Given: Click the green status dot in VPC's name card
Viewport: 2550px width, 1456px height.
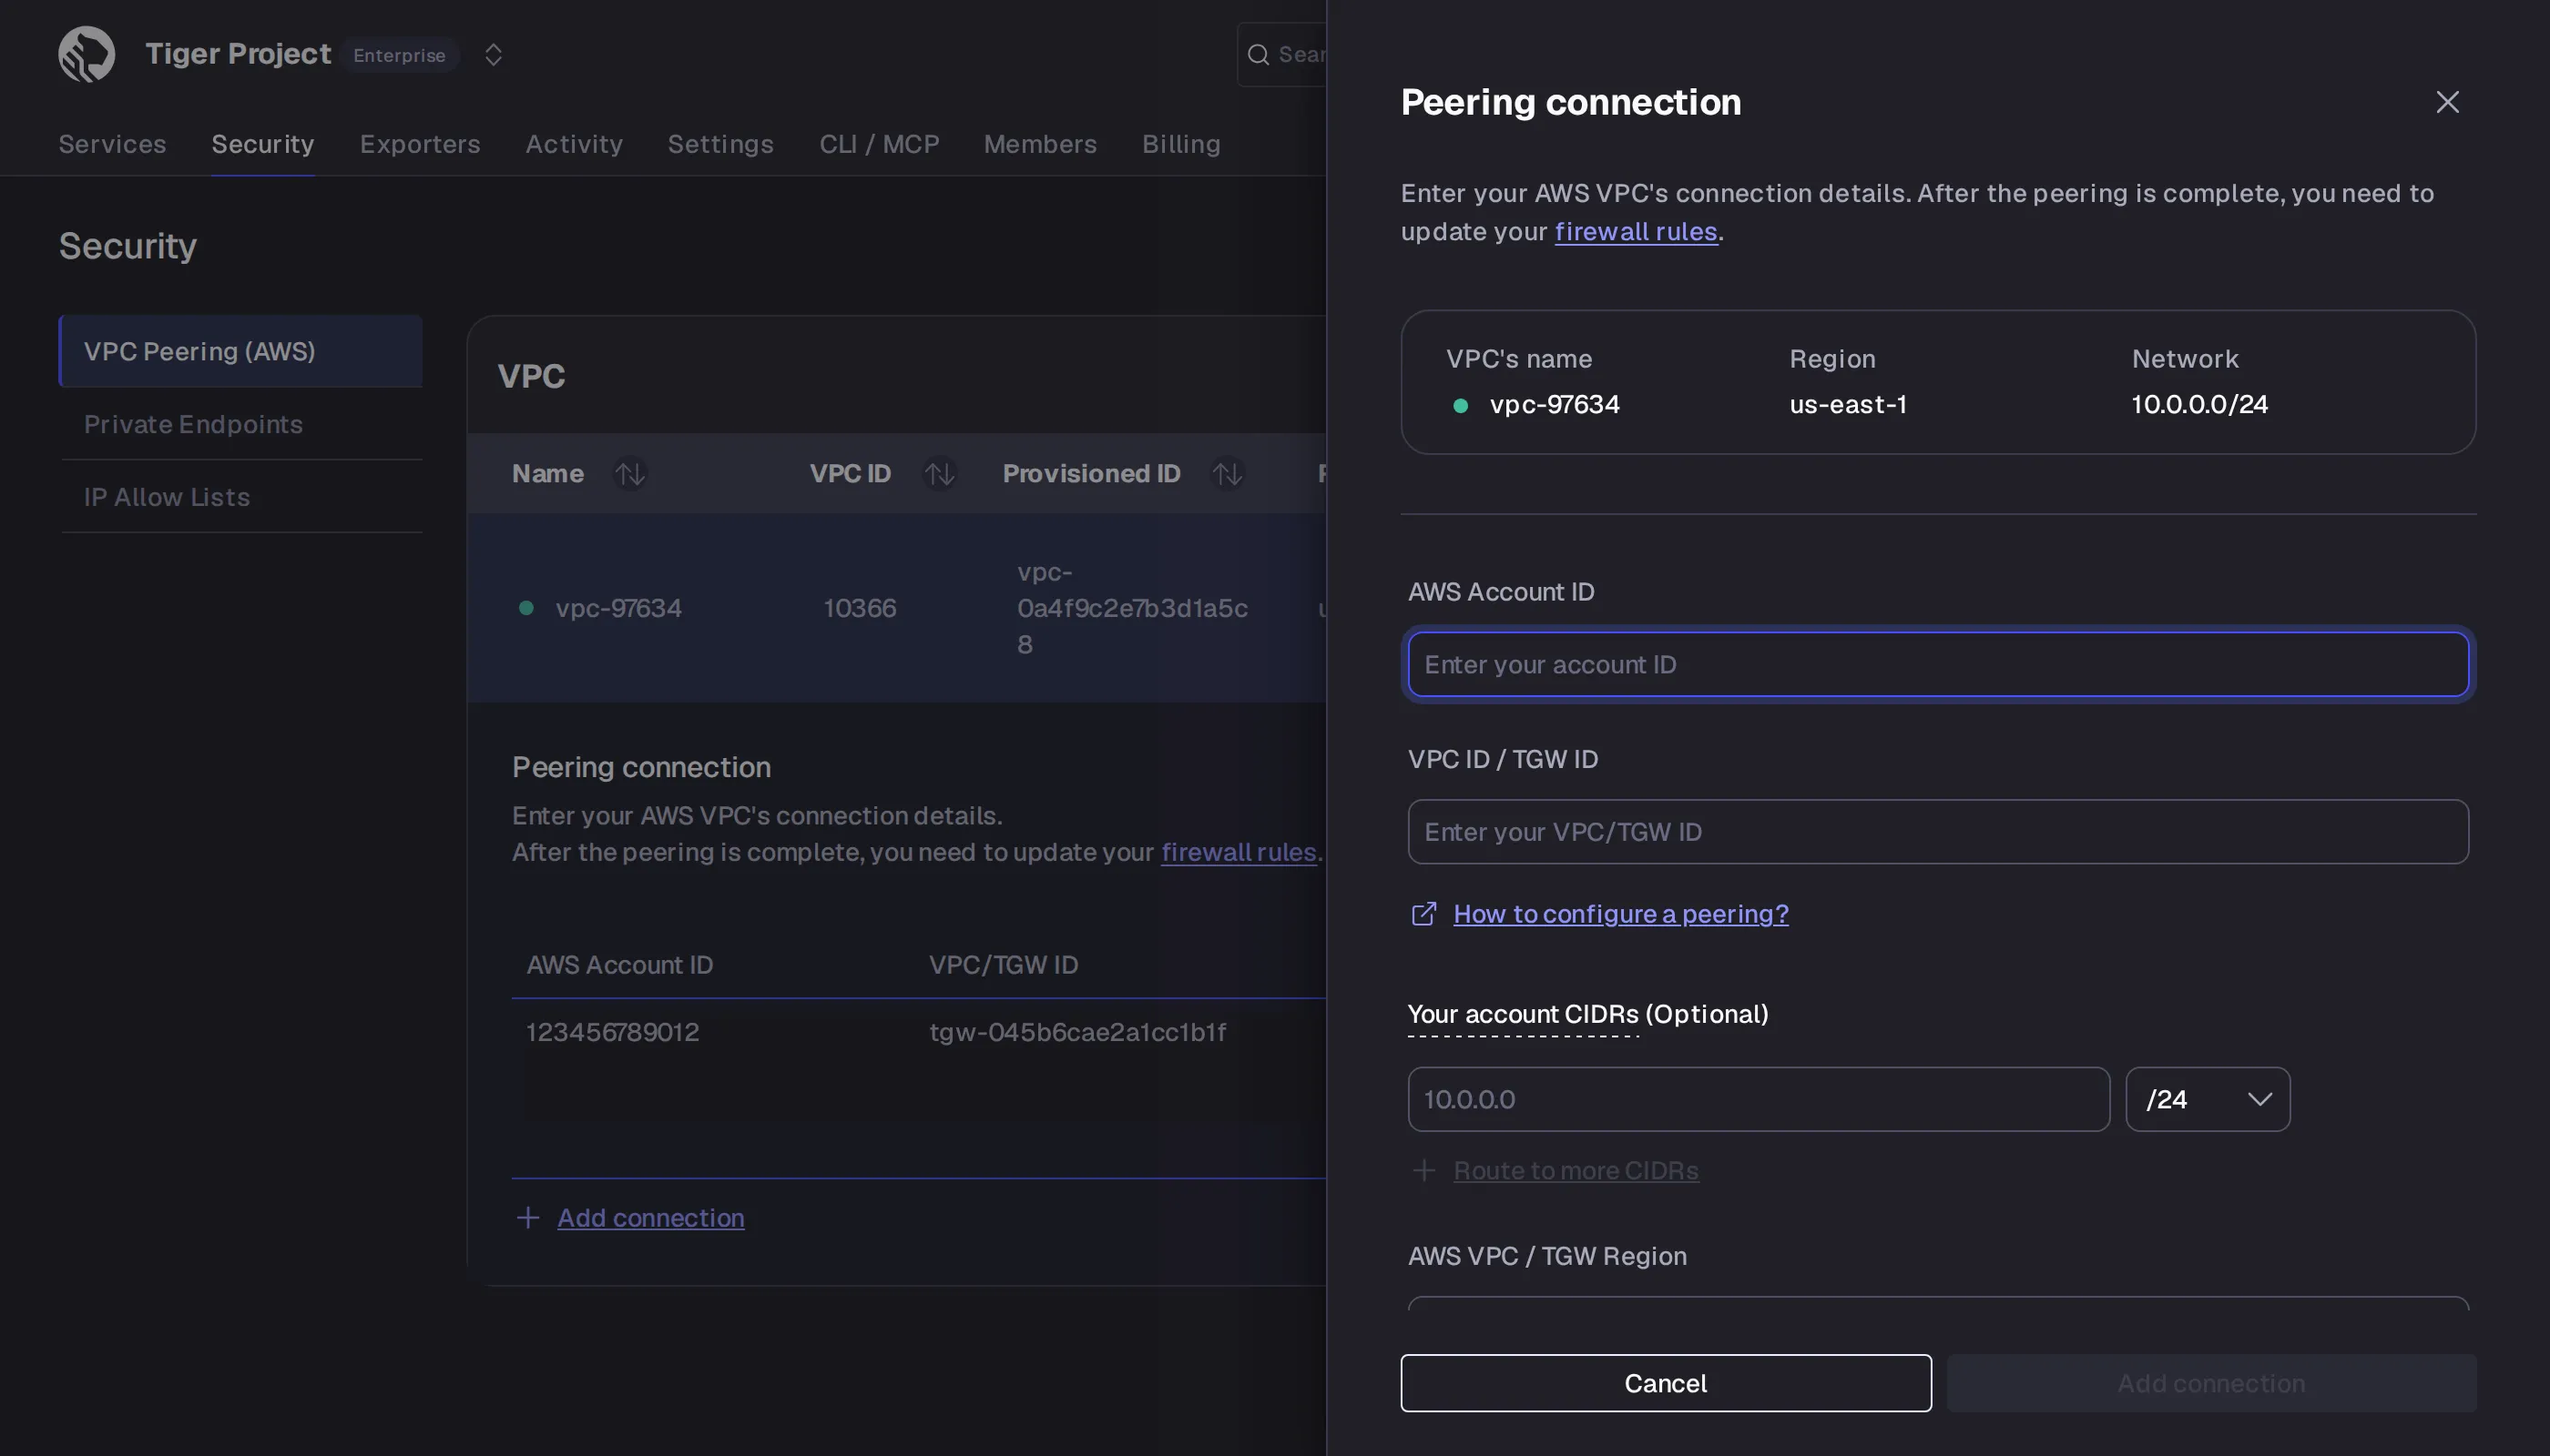Looking at the screenshot, I should (1460, 405).
